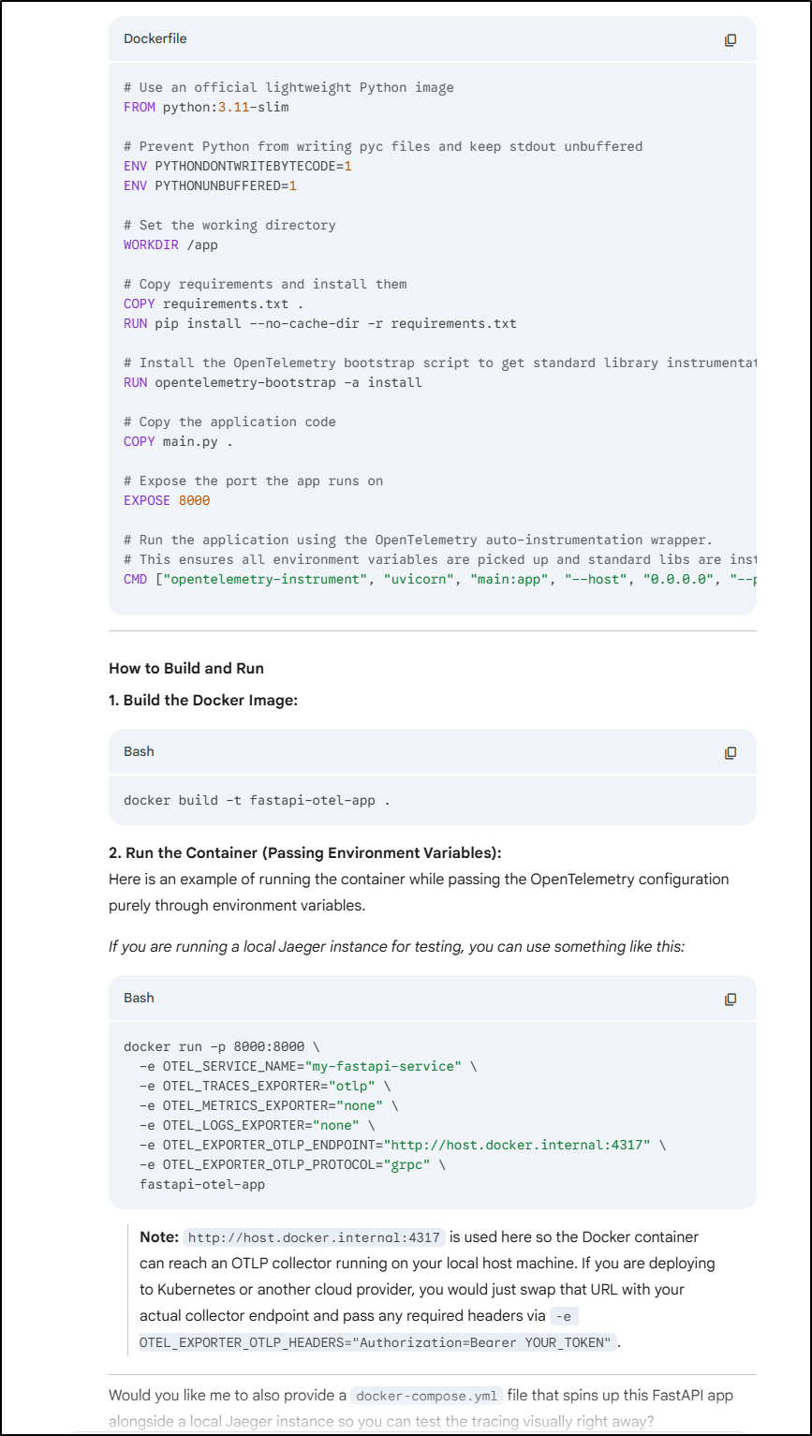Click the docker-compose.yml inline code text
Viewport: 812px width, 1436px height.
(427, 1396)
